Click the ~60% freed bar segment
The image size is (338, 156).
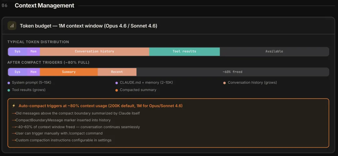tap(232, 72)
